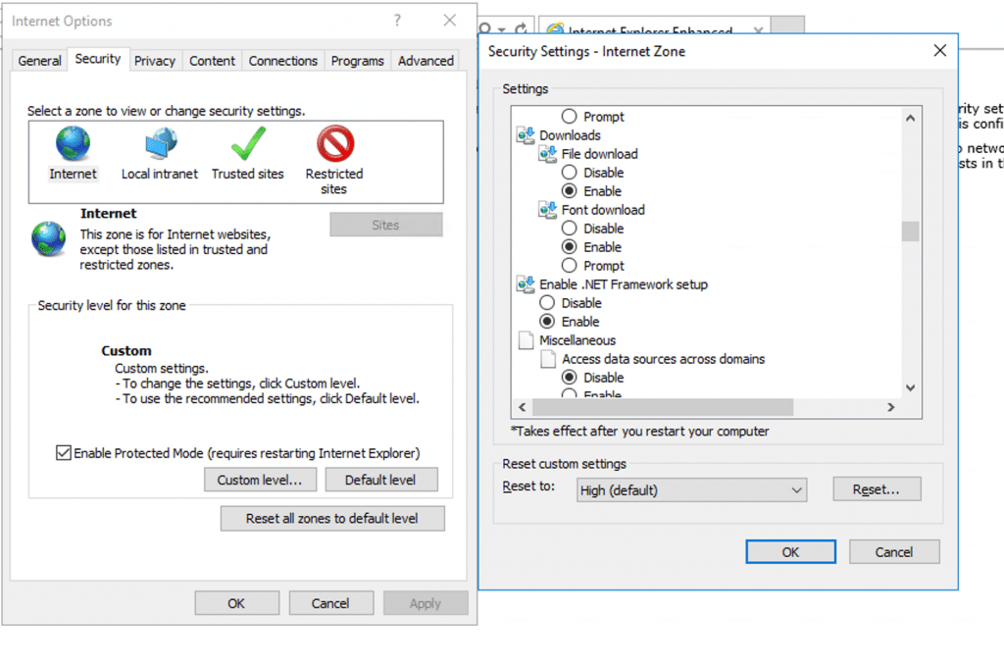Viewport: 1004px width, 664px height.
Task: Select the Restricted sites zone icon
Action: click(334, 143)
